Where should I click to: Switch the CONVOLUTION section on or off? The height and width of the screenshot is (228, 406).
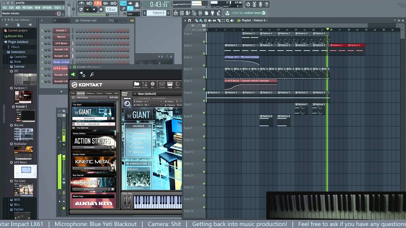(128, 164)
